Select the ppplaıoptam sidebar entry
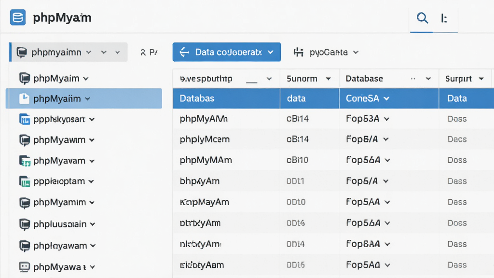Image resolution: width=494 pixels, height=278 pixels. (x=59, y=181)
